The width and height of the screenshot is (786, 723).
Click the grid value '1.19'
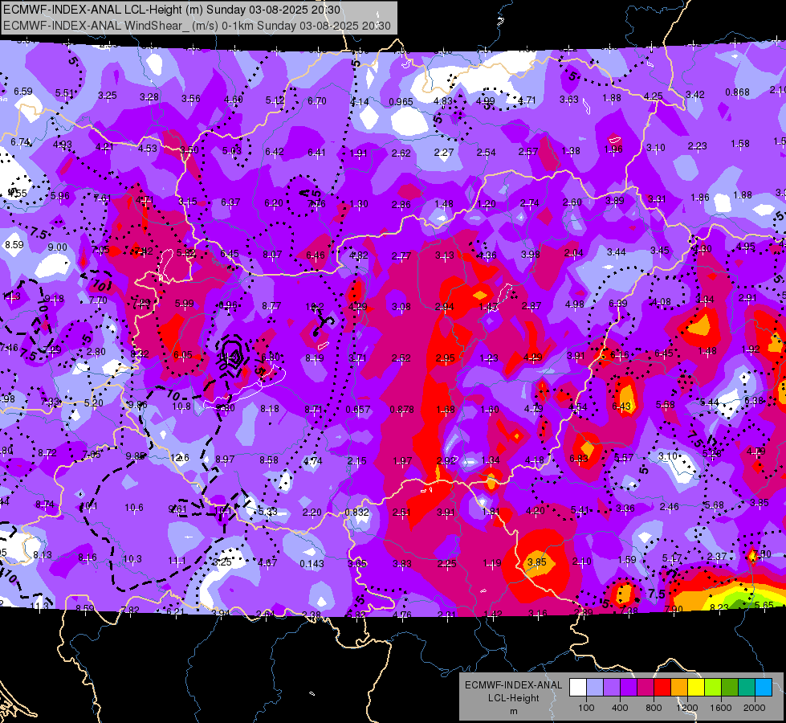point(491,563)
